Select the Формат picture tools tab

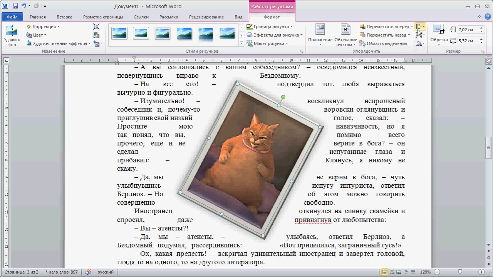coord(272,17)
